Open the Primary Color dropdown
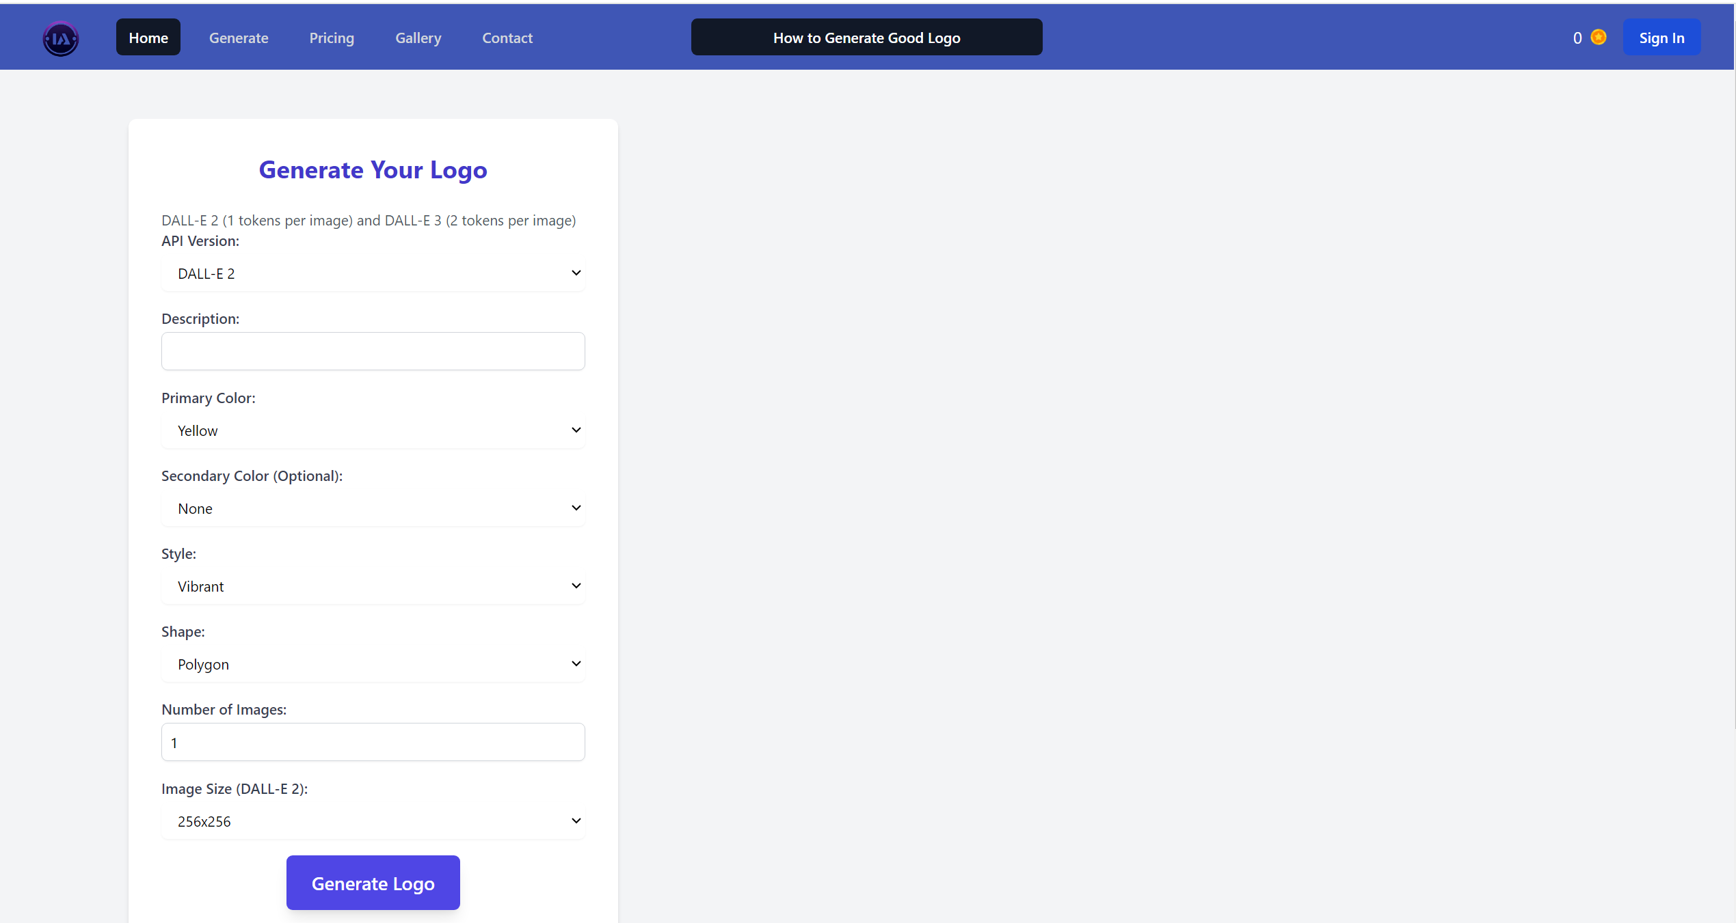 point(373,430)
